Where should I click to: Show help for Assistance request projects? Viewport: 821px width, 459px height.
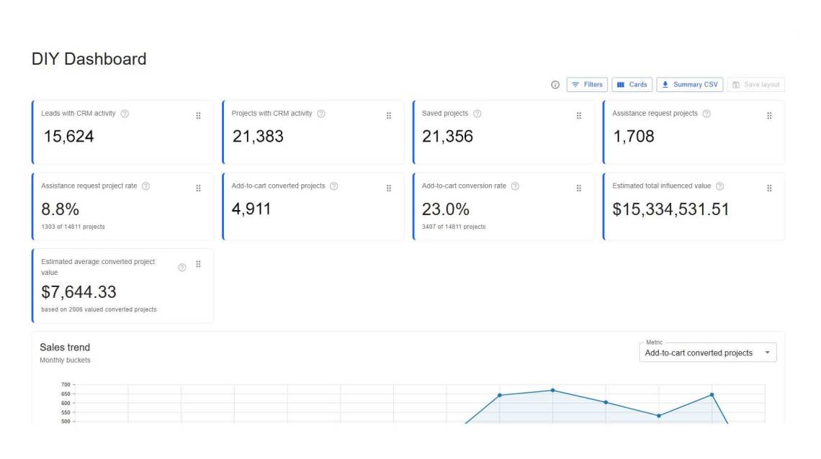[x=706, y=114]
